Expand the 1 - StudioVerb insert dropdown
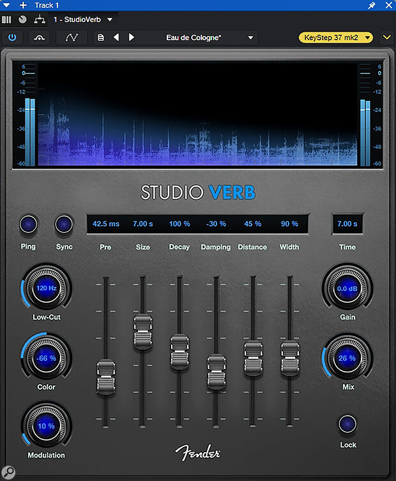The height and width of the screenshot is (481, 396). pyautogui.click(x=110, y=20)
